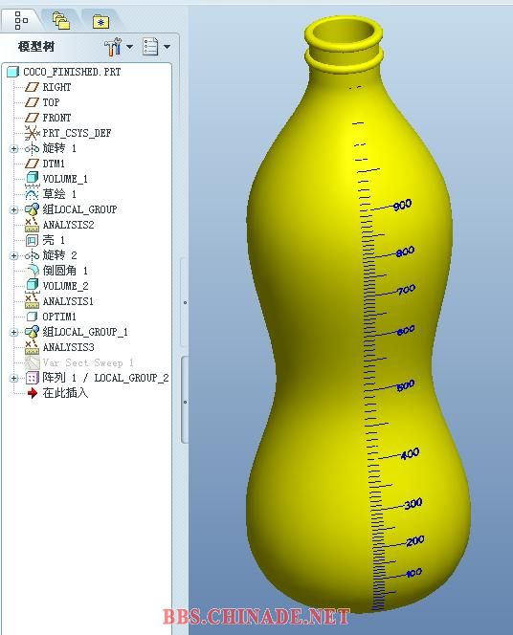The image size is (513, 635).
Task: Expand the 阵列 1 / LOCAL_GROUP_2 pattern
Action: [13, 379]
